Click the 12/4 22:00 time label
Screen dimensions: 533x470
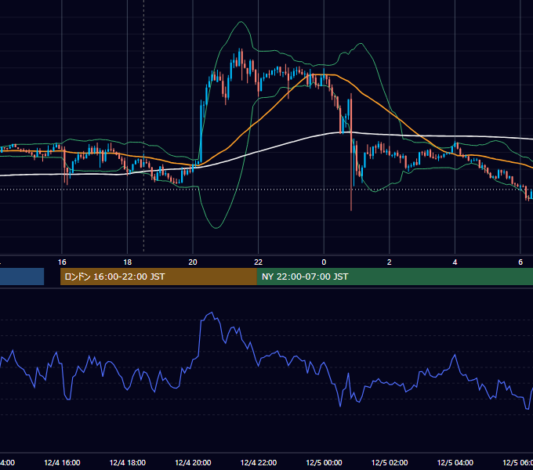259,462
